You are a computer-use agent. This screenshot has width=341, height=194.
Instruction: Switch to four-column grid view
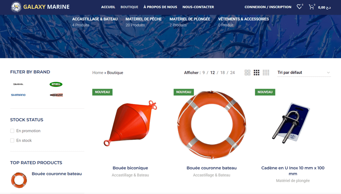tap(266, 72)
